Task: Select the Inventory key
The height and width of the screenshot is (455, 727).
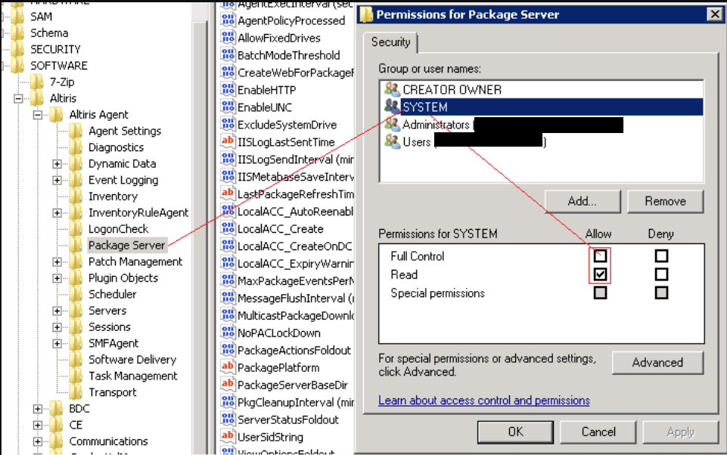Action: click(113, 197)
